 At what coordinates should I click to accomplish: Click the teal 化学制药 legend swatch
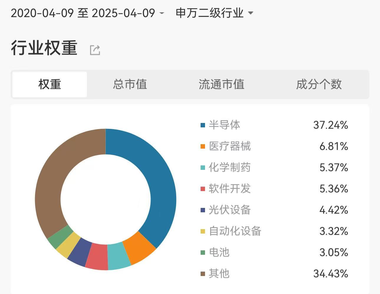203,167
